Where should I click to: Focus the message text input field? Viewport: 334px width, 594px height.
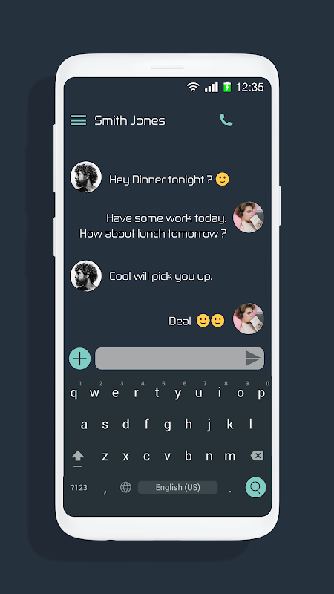tap(170, 359)
